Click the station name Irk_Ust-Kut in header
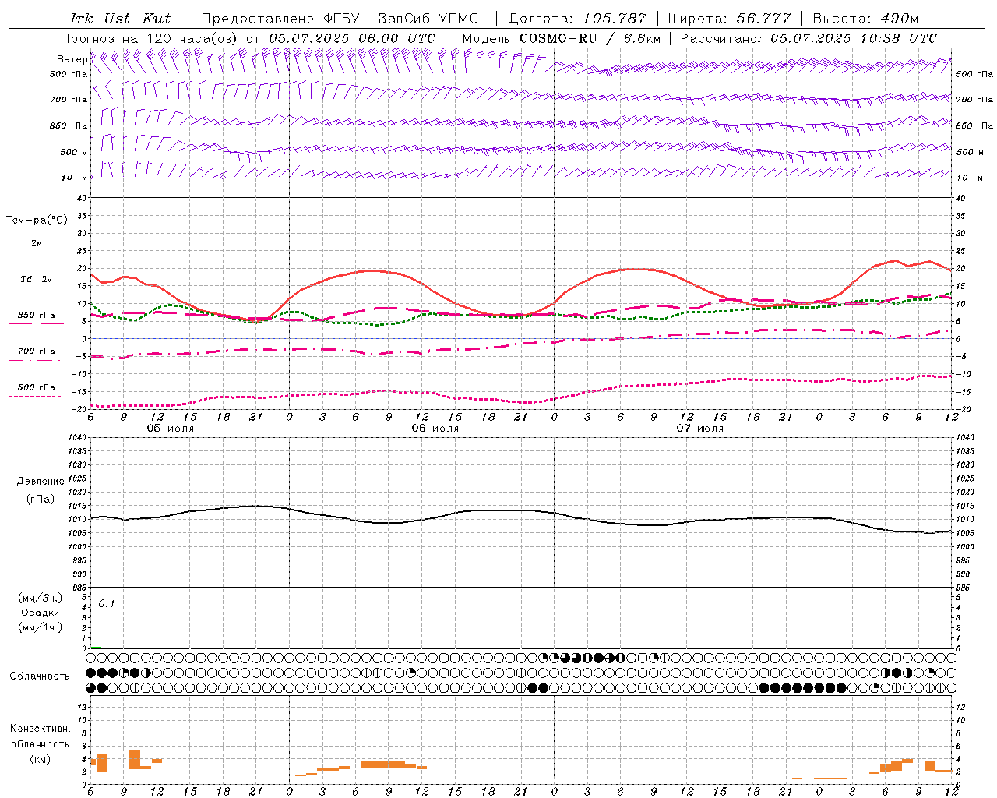Image resolution: width=997 pixels, height=798 pixels. pyautogui.click(x=120, y=19)
